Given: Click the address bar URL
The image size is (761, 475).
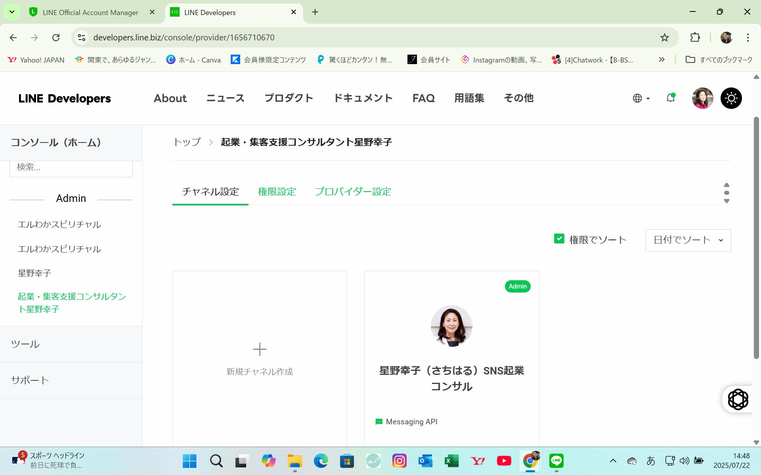Looking at the screenshot, I should (x=184, y=38).
